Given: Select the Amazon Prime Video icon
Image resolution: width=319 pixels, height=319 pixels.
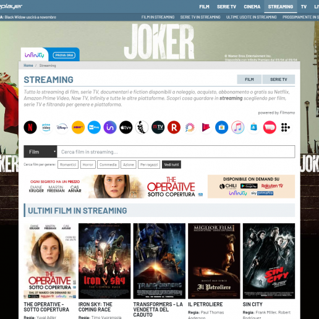Looking at the screenshot, I should pos(46,127).
